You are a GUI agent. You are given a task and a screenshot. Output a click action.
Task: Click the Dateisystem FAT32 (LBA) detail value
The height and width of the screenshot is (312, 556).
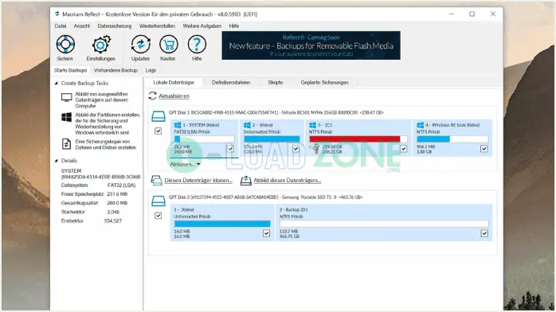coord(122,185)
